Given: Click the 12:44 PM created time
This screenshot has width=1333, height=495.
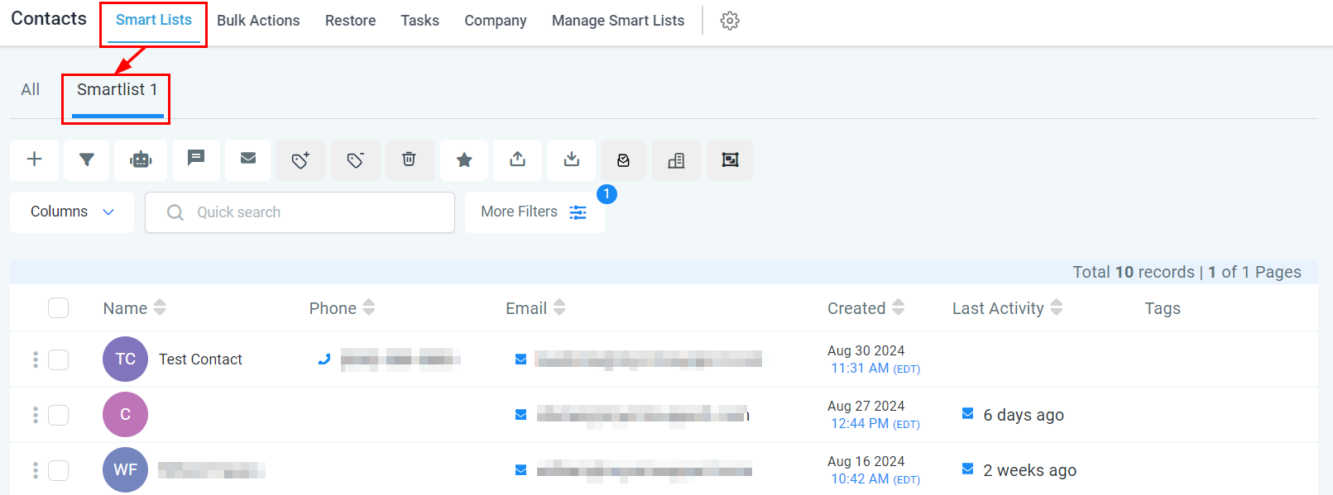Looking at the screenshot, I should point(860,424).
